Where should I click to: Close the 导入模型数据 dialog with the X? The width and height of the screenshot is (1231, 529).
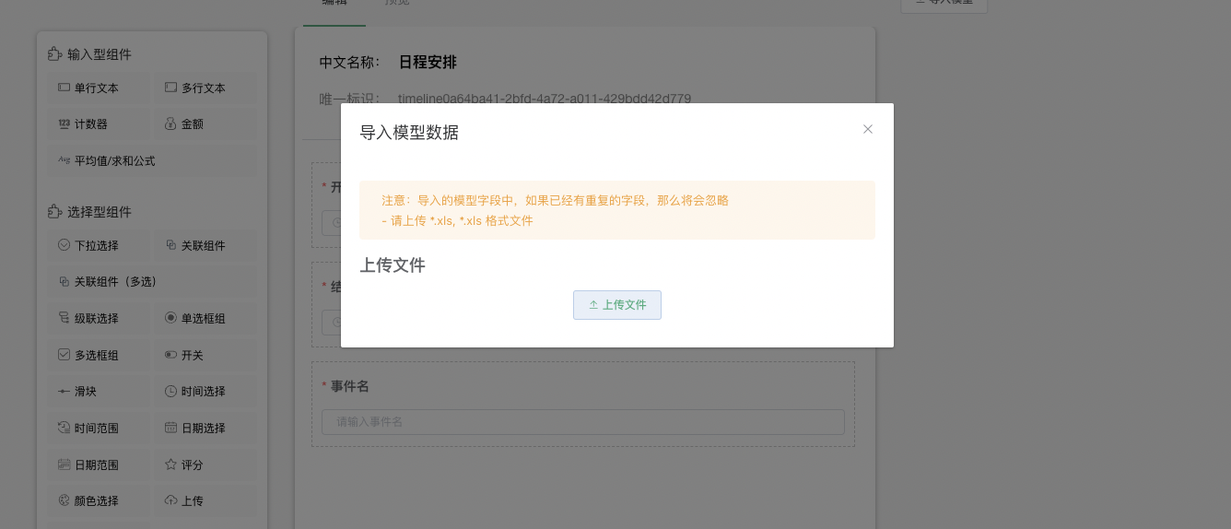(867, 129)
